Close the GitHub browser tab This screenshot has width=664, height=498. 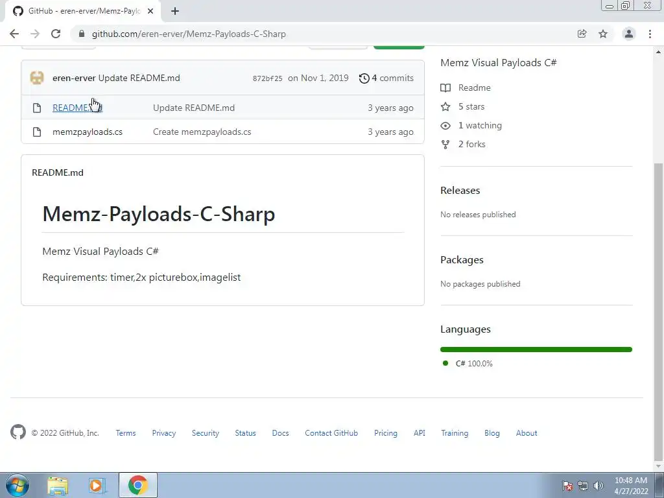(150, 11)
